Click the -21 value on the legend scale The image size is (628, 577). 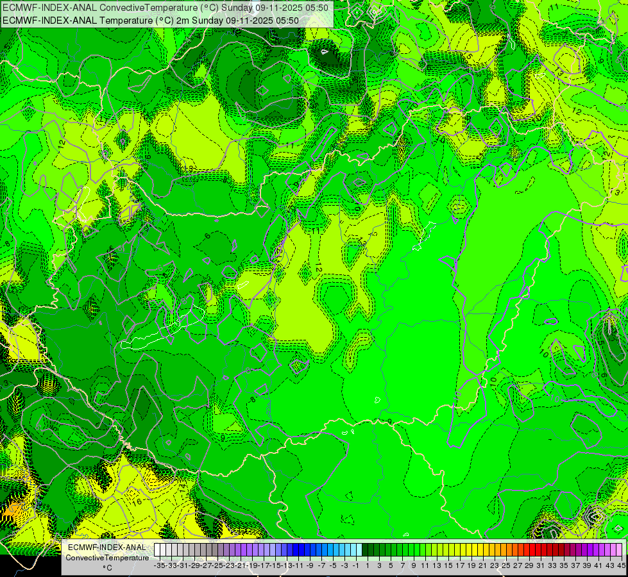241,565
